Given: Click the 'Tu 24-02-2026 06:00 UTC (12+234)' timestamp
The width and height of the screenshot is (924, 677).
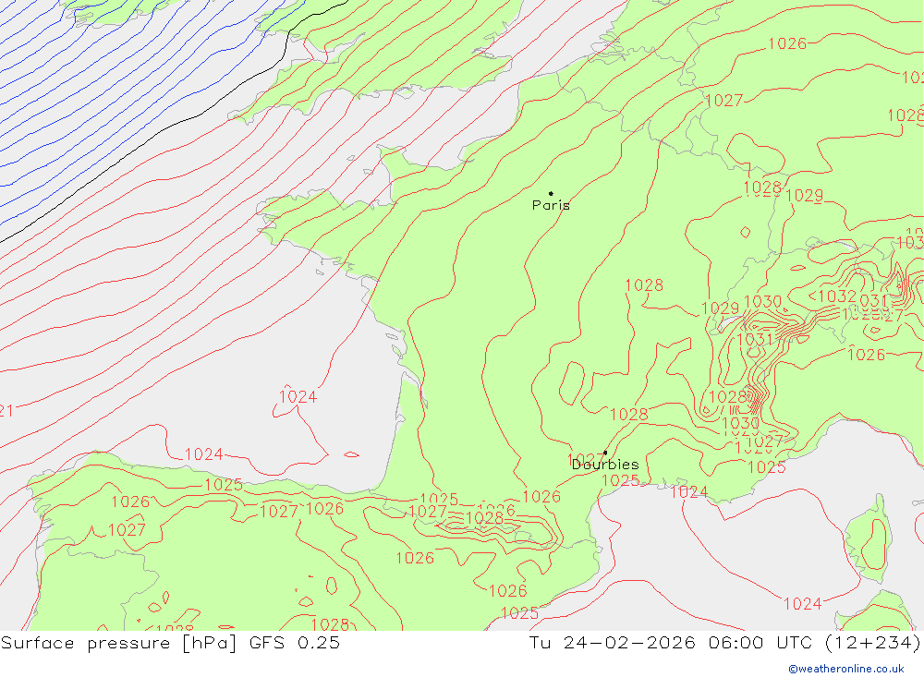Looking at the screenshot, I should pos(724,642).
